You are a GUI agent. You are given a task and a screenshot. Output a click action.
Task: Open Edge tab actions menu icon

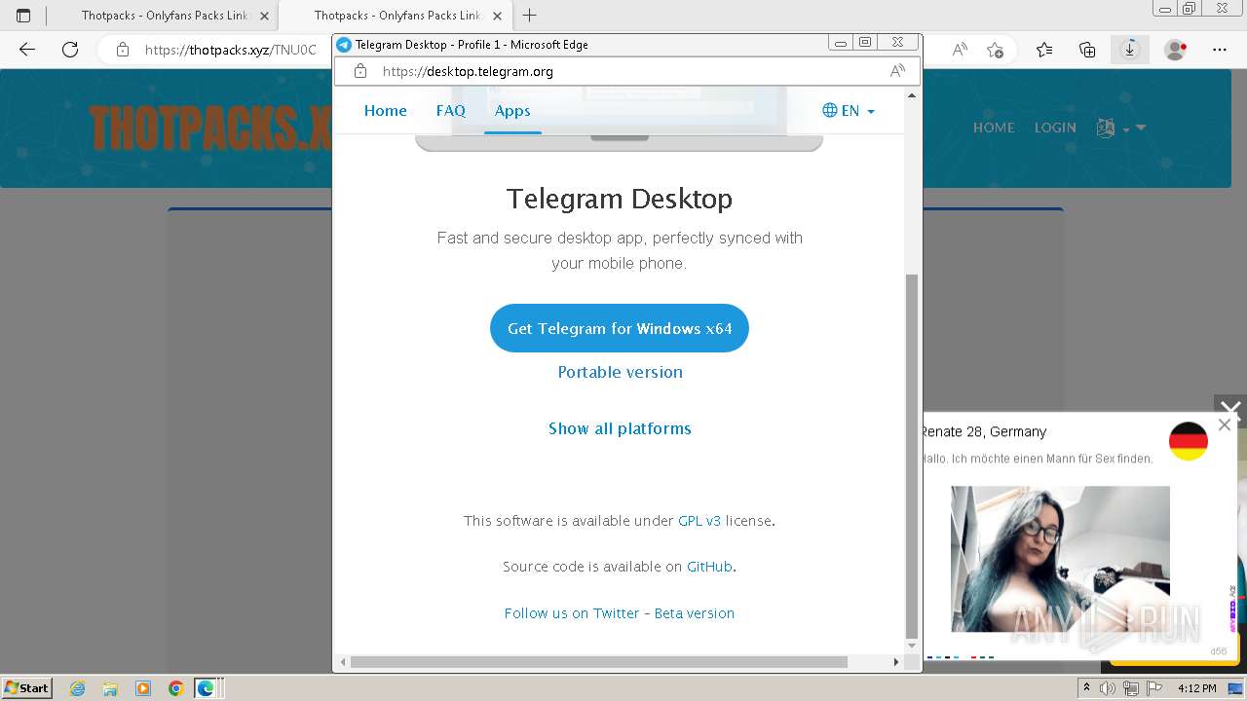tap(23, 16)
